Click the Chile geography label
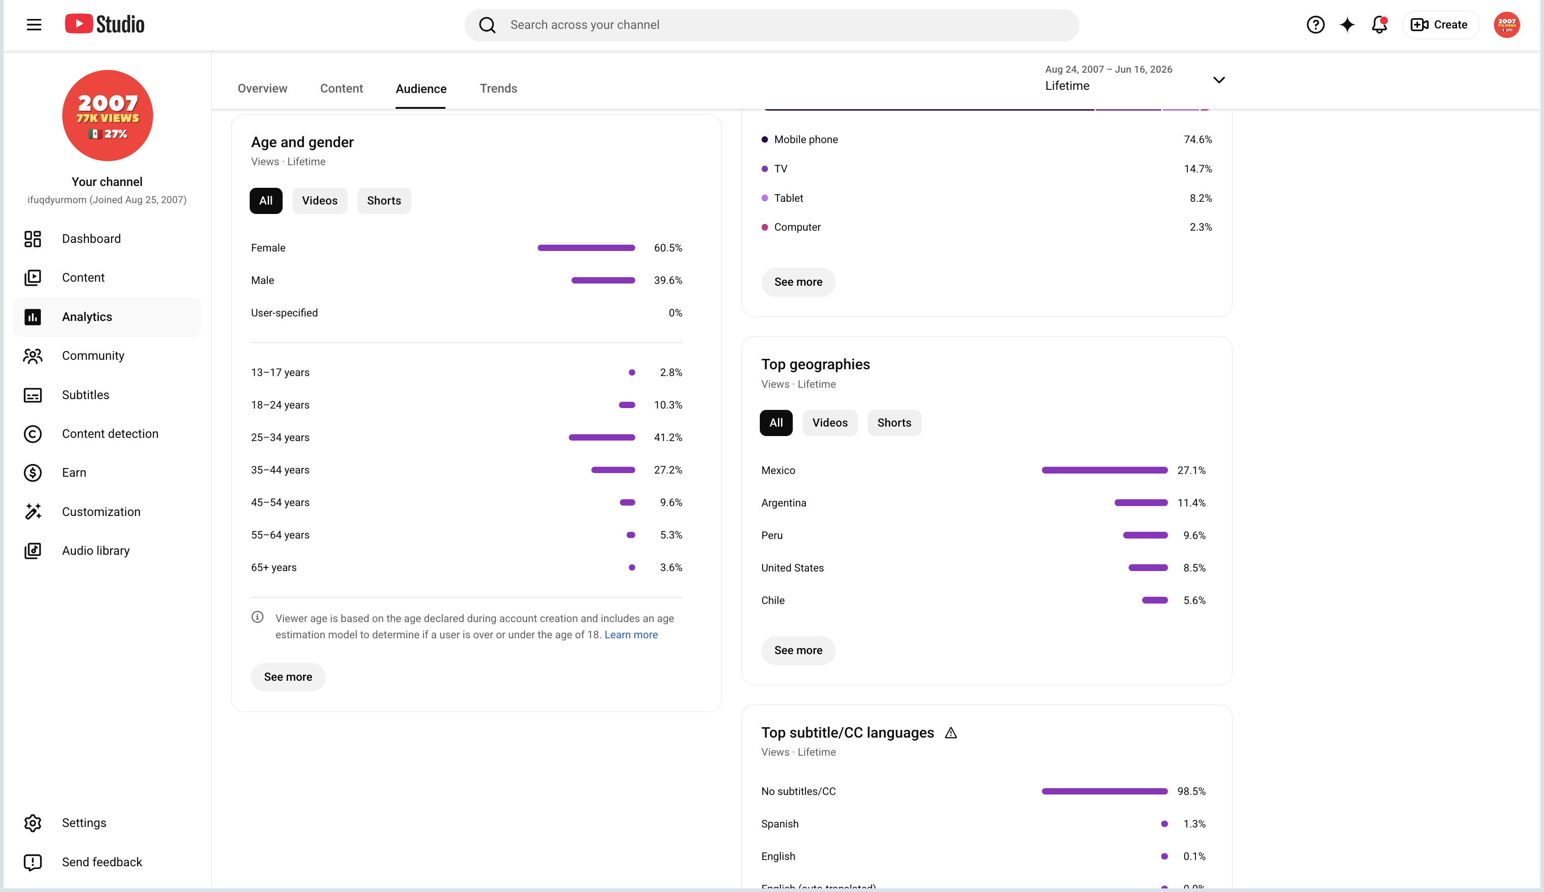Image resolution: width=1544 pixels, height=892 pixels. pos(772,600)
